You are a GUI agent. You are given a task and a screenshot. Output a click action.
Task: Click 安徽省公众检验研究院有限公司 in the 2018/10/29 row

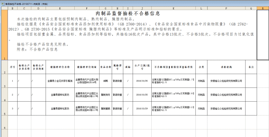(x=226, y=109)
